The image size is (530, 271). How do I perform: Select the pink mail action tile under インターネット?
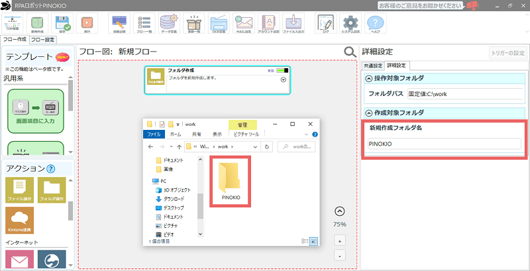[x=19, y=259]
